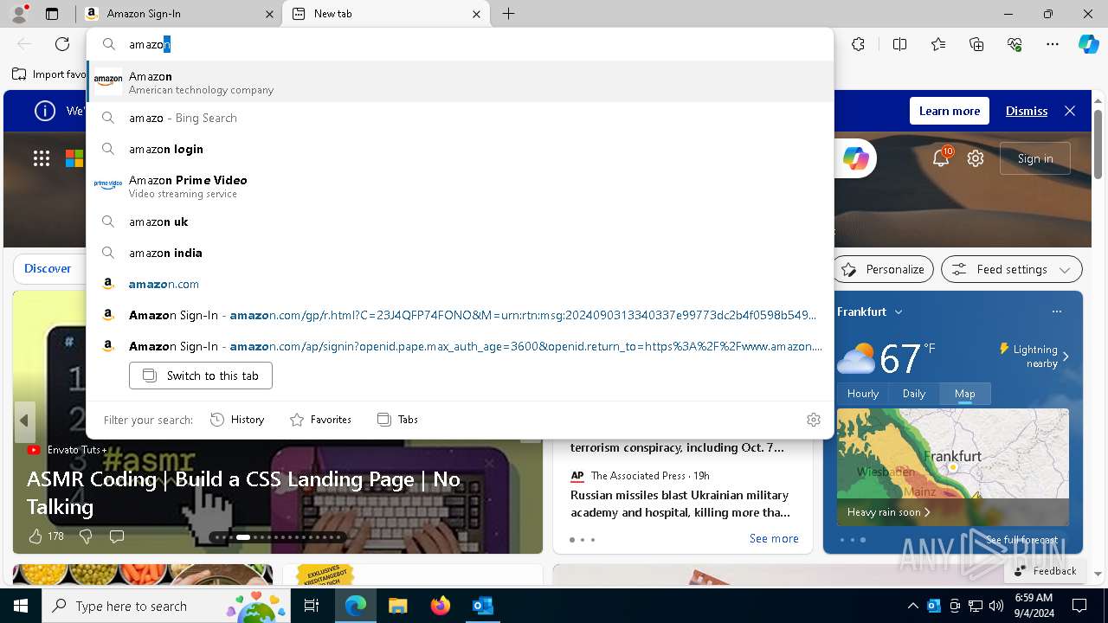This screenshot has height=623, width=1108.
Task: Open the Extensions puzzle icon
Action: click(x=858, y=44)
